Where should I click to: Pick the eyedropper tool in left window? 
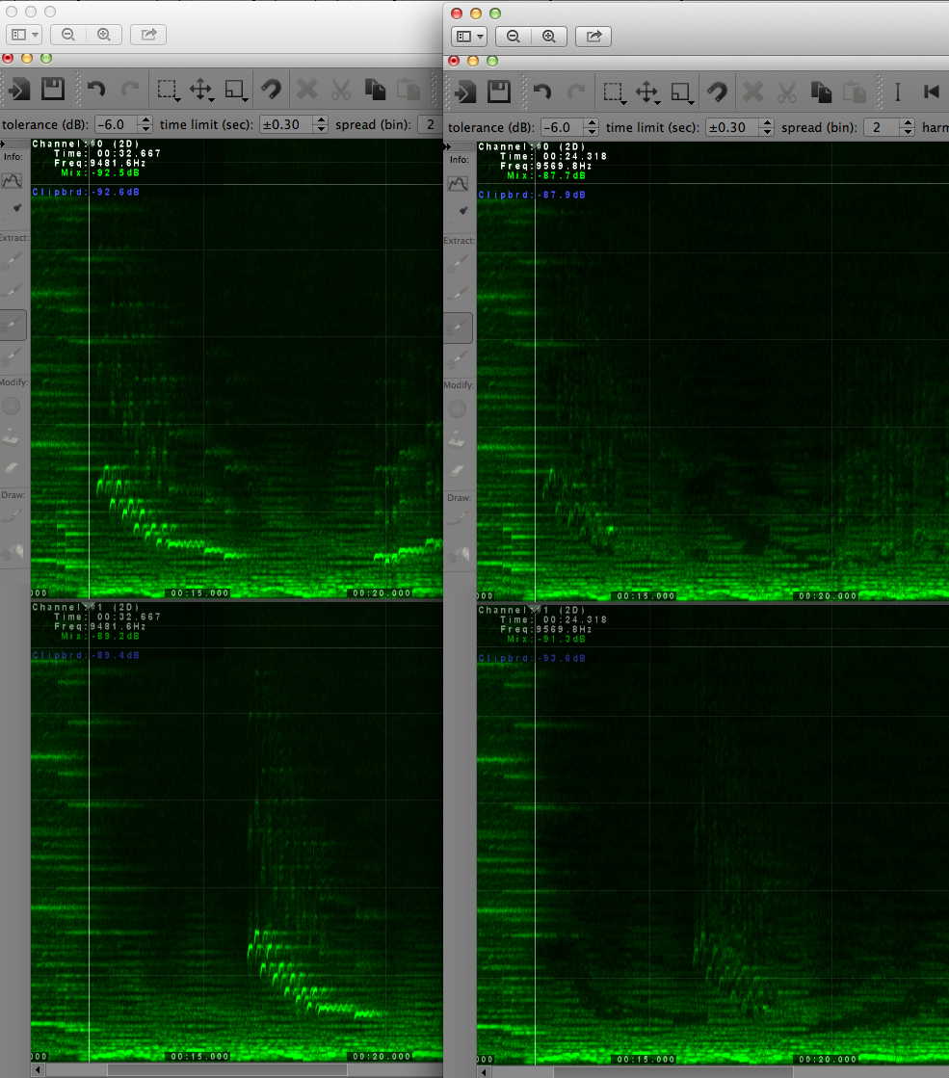point(13,211)
